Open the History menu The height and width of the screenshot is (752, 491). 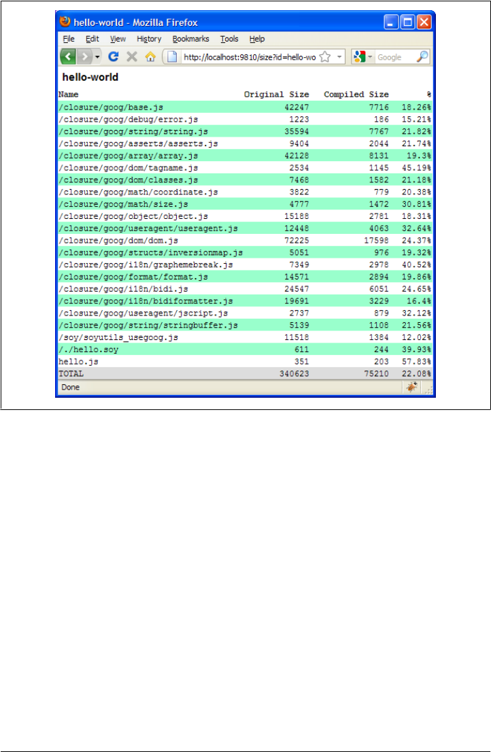pos(149,39)
